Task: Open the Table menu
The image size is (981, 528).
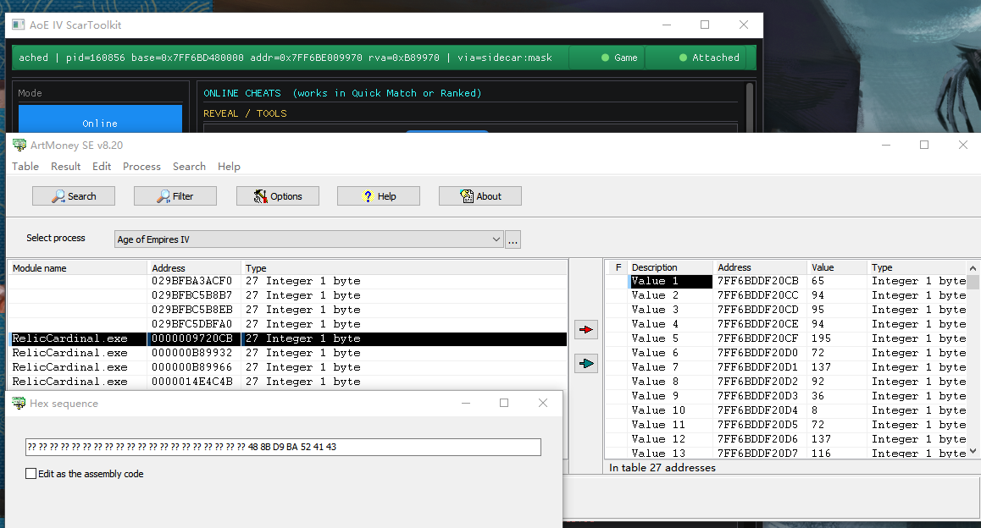Action: point(25,166)
